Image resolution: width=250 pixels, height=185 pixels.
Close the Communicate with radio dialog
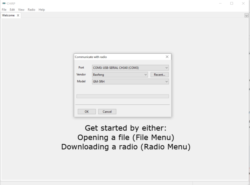pos(167,57)
